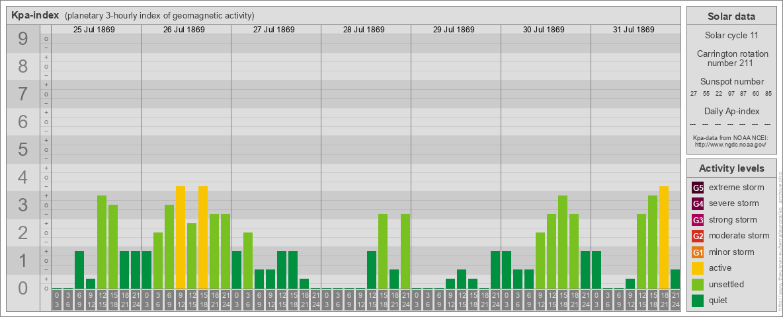This screenshot has height=317, width=783.
Task: Click the 12-15 bar on 25 Jul
Action: 102,242
